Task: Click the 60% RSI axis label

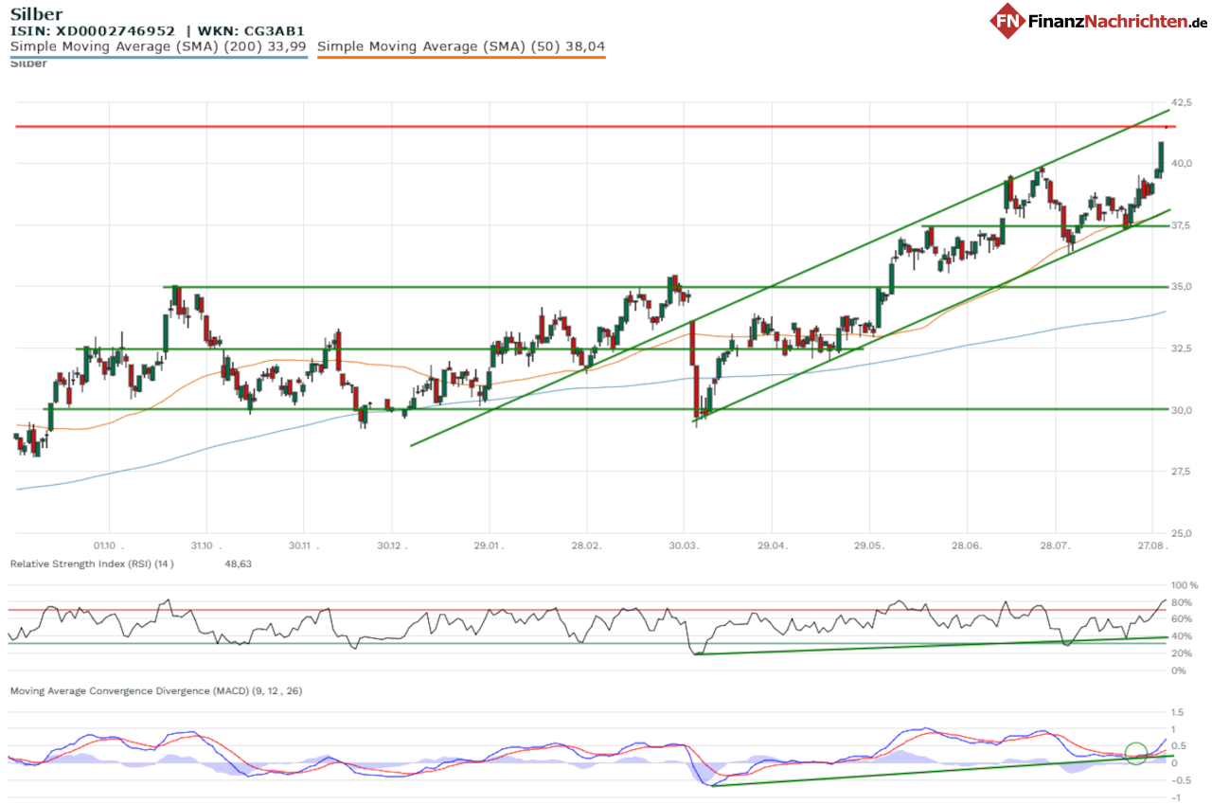Action: [x=1184, y=619]
